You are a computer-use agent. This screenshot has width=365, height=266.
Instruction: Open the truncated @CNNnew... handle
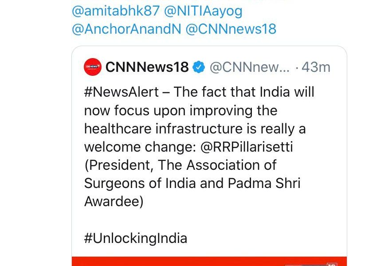[249, 67]
